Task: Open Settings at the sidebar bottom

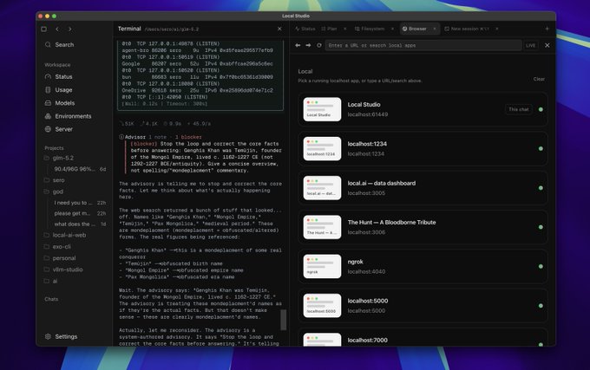Action: (61, 336)
